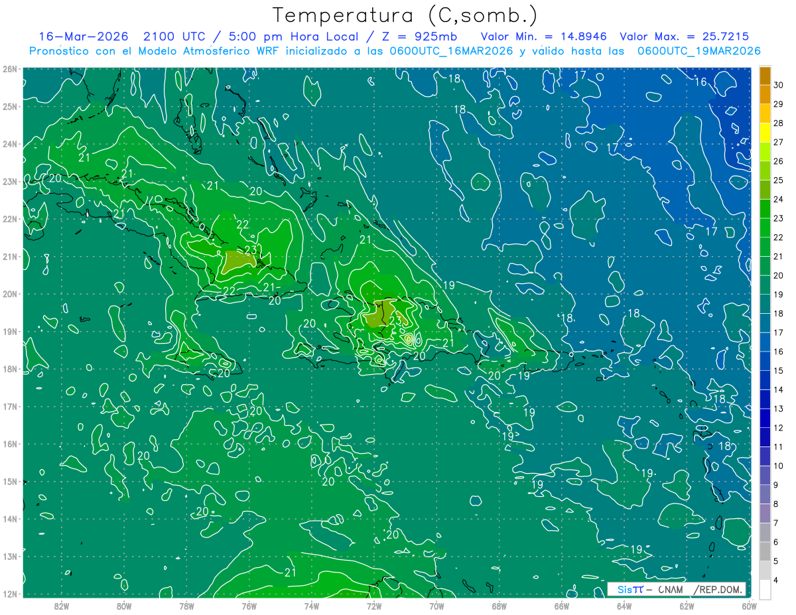Click the "0600UTC_16MAR2026" initialization text

[x=452, y=50]
